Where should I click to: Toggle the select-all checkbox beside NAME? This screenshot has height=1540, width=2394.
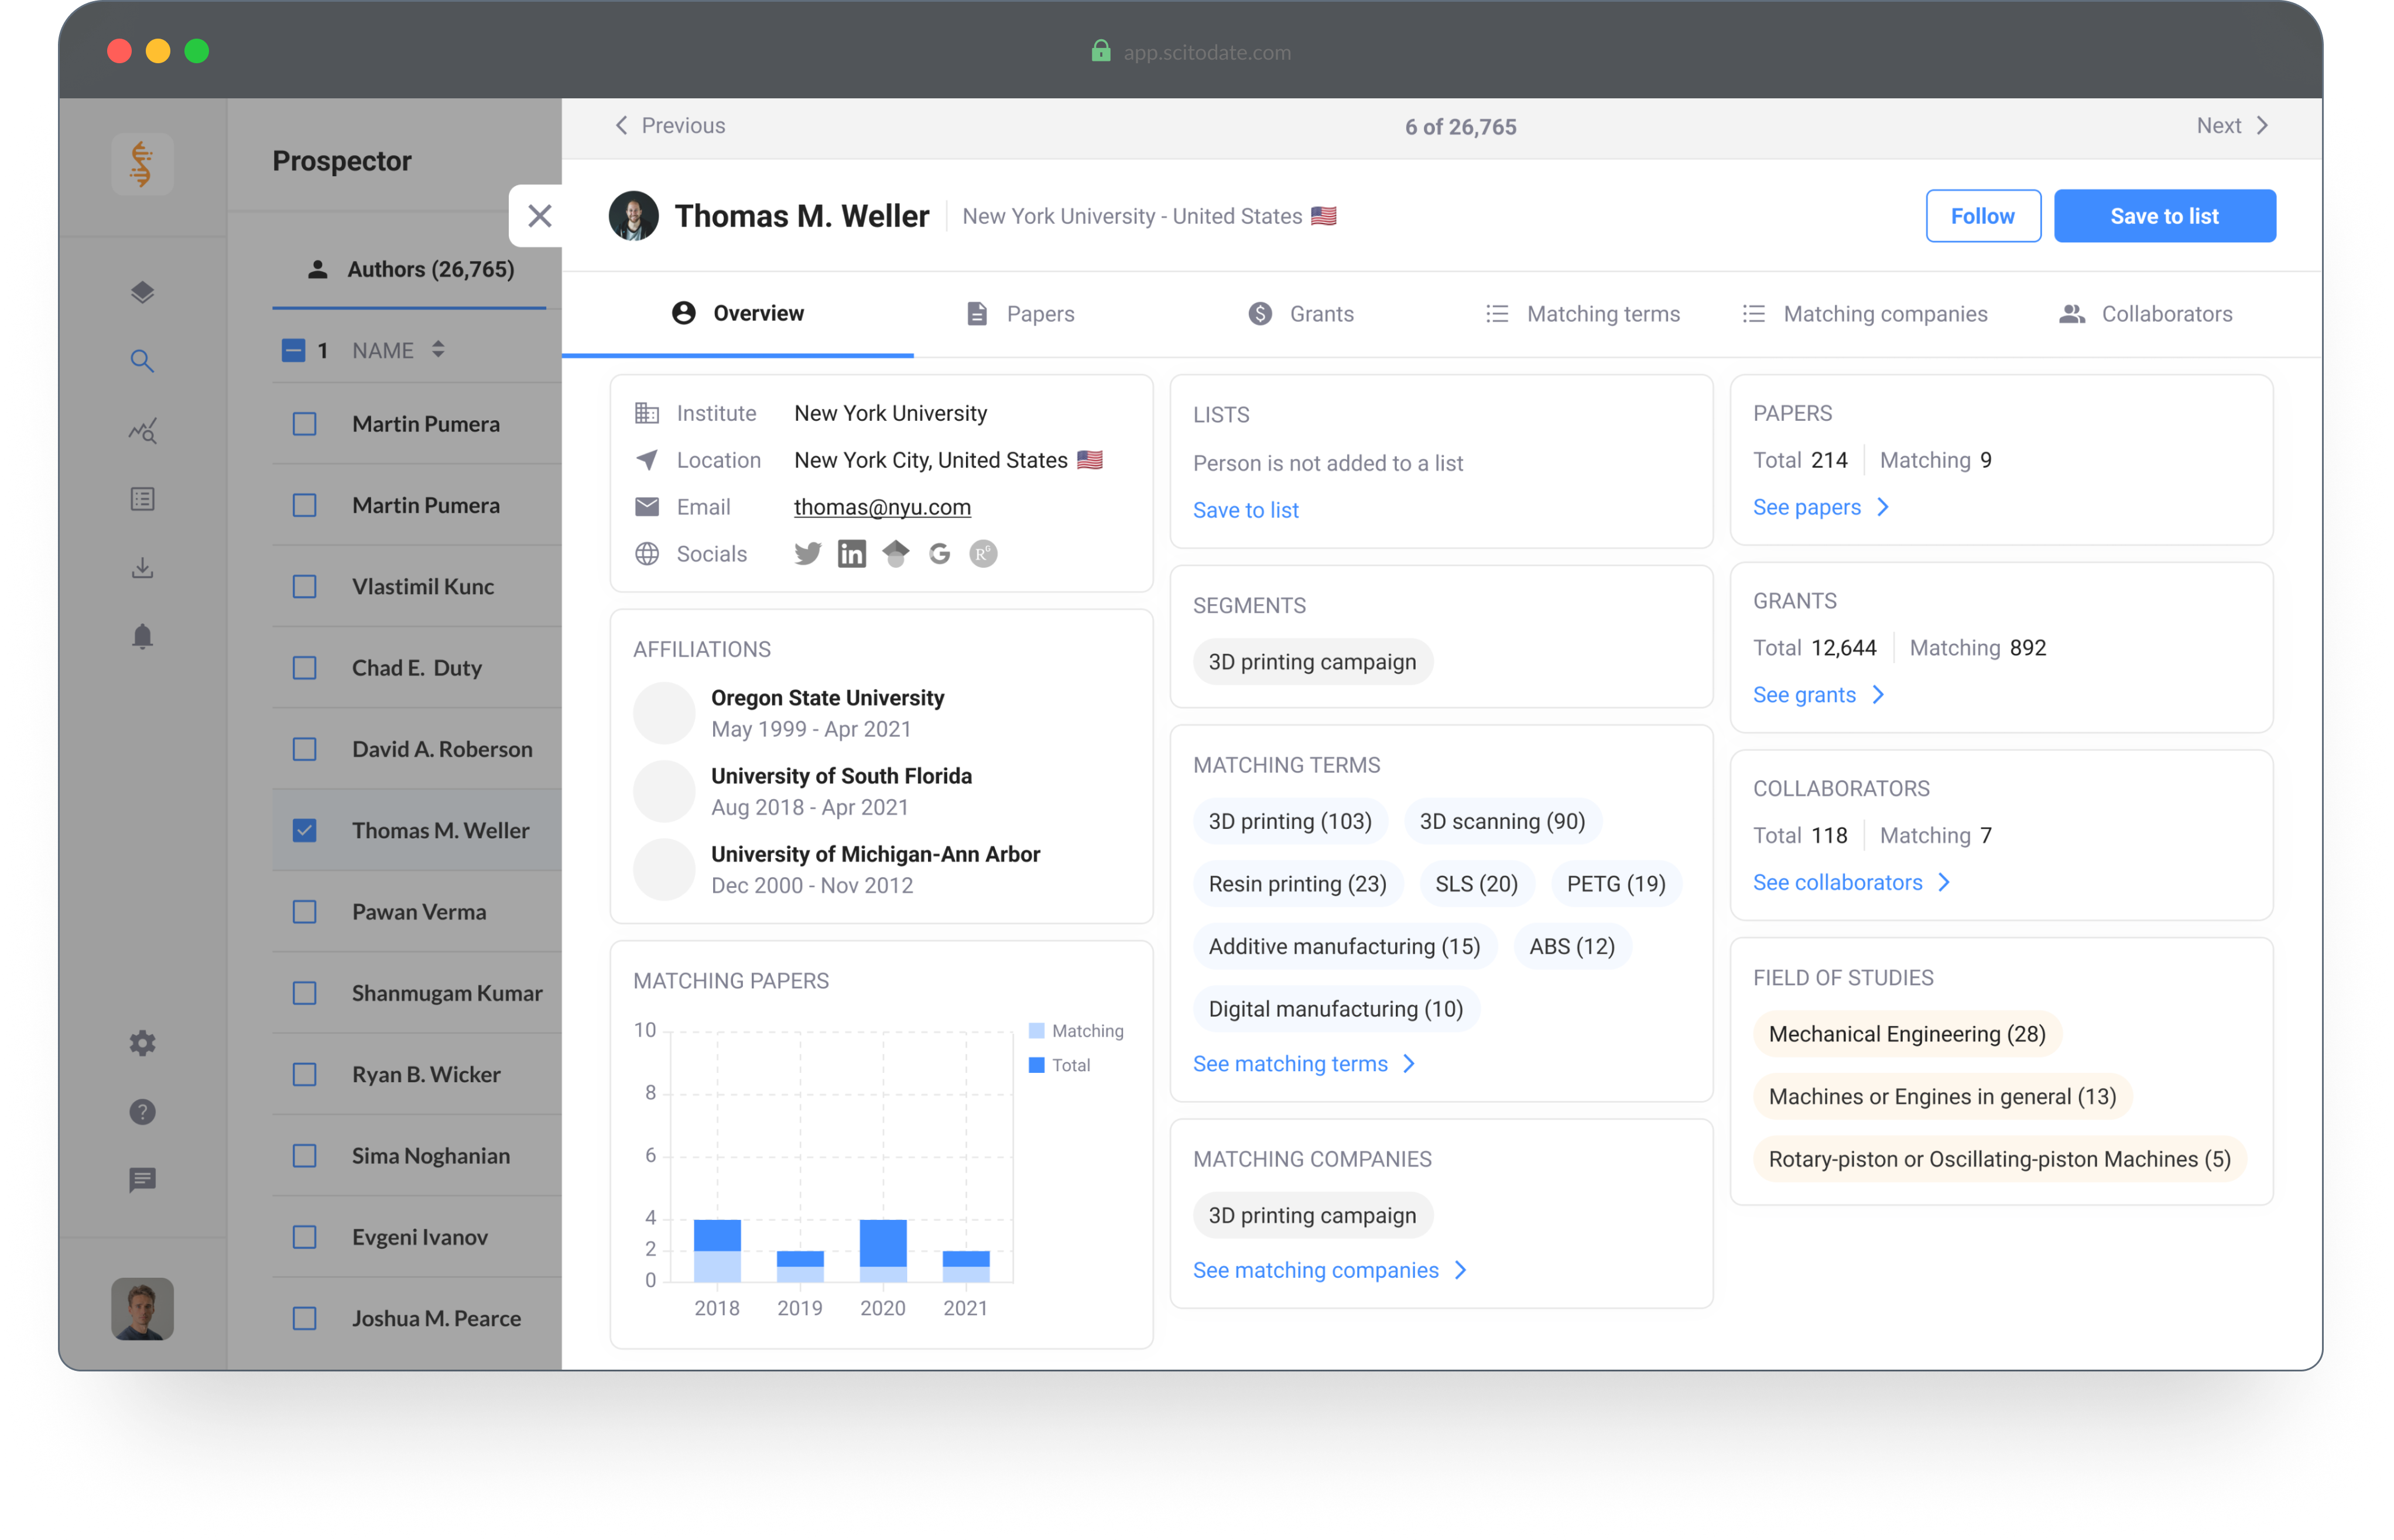click(293, 350)
